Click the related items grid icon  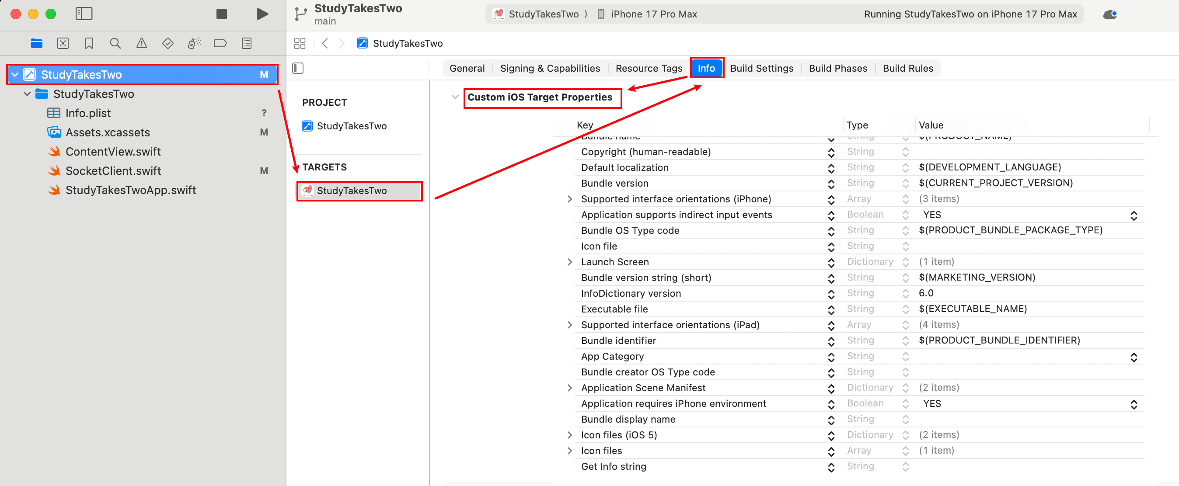pyautogui.click(x=300, y=43)
